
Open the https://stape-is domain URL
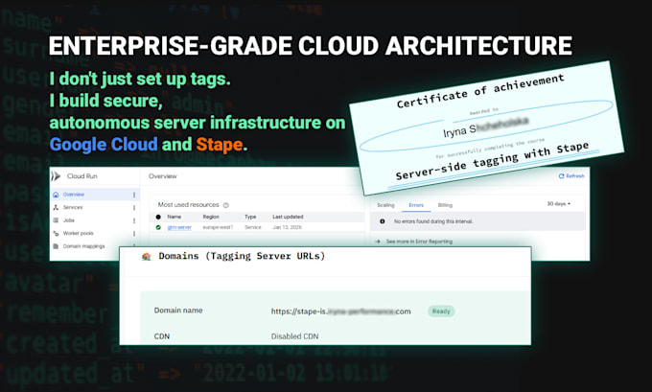coord(340,311)
